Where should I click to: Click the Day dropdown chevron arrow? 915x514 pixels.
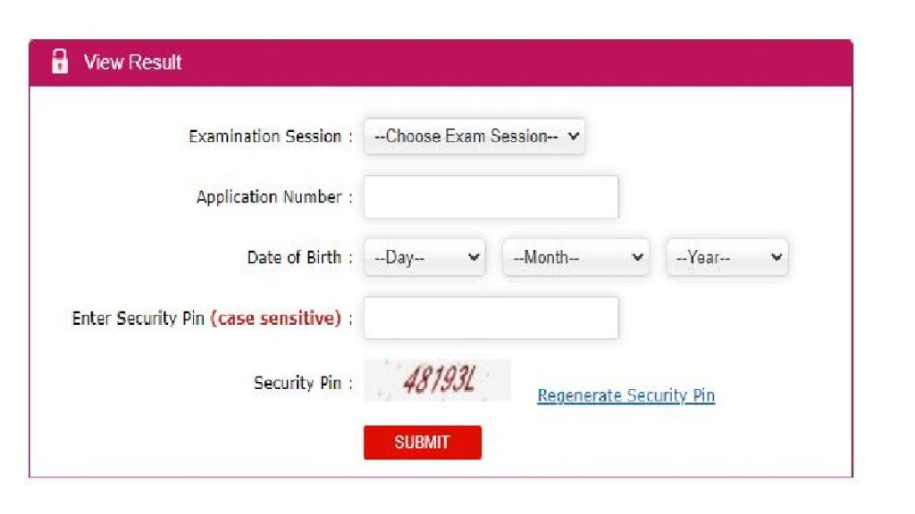474,258
